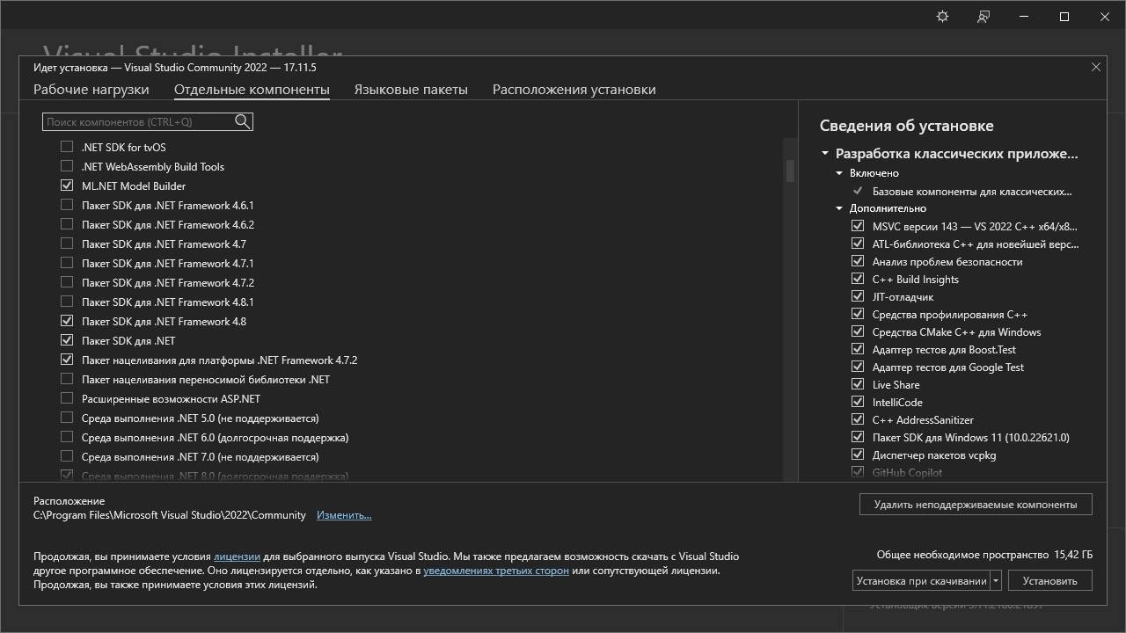
Task: Uncheck ML.NET Model Builder
Action: [67, 186]
